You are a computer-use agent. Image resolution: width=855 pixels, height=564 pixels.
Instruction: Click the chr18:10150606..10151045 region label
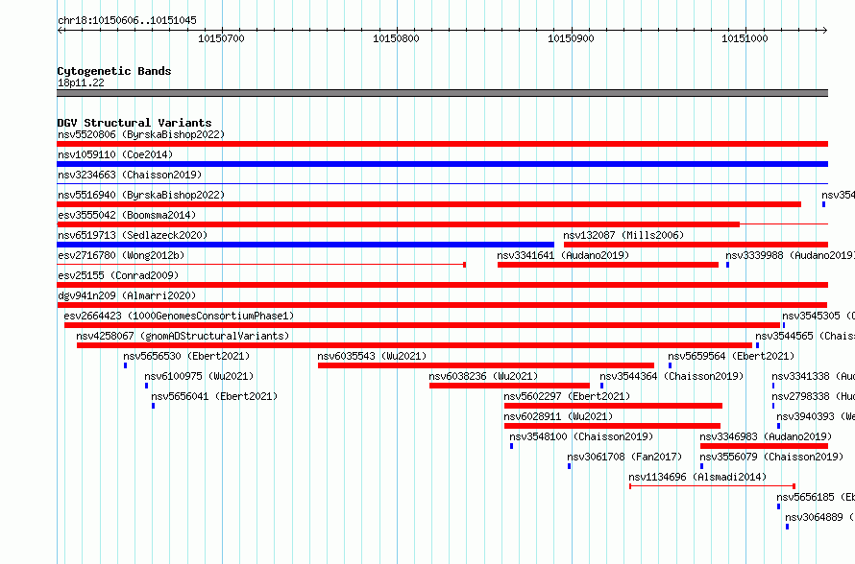(127, 21)
